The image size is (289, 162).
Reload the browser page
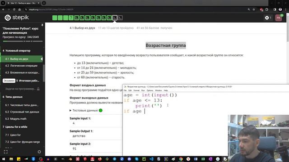pyautogui.click(x=14, y=9)
